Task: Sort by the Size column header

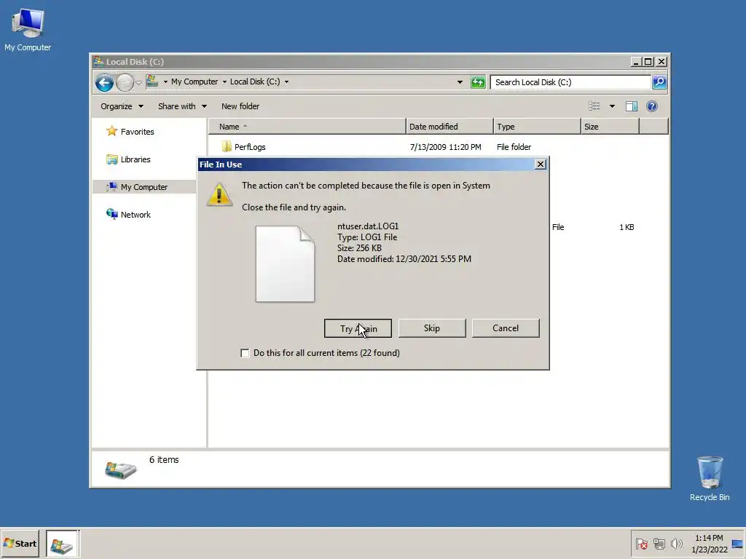Action: [x=610, y=127]
